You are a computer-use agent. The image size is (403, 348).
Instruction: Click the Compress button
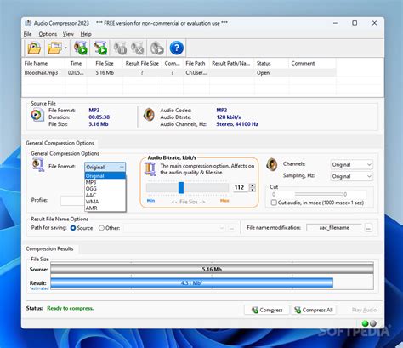pos(267,310)
